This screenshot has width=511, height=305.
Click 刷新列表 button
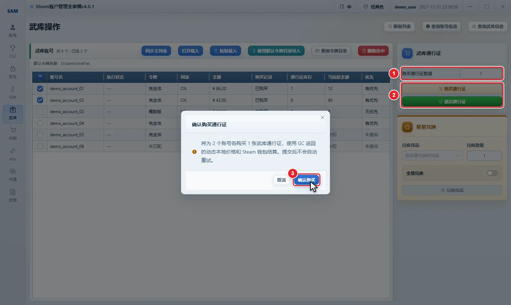pyautogui.click(x=399, y=26)
